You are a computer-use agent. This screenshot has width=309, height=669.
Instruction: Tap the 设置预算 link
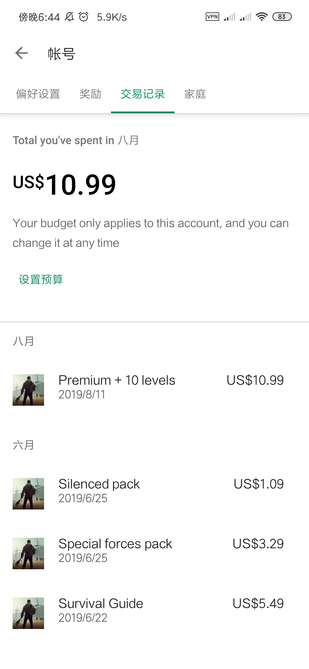pos(41,279)
